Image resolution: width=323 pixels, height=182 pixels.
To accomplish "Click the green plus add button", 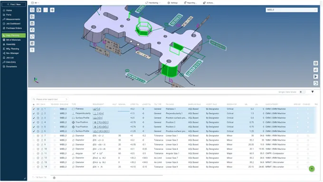I will pyautogui.click(x=312, y=169).
